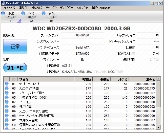Click status orb for attribute 09 使用時間
This screenshot has height=133, width=164.
coord(7,106)
